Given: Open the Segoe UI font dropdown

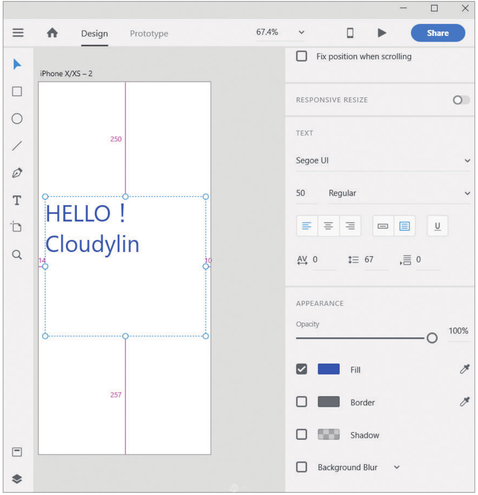Looking at the screenshot, I should [383, 161].
